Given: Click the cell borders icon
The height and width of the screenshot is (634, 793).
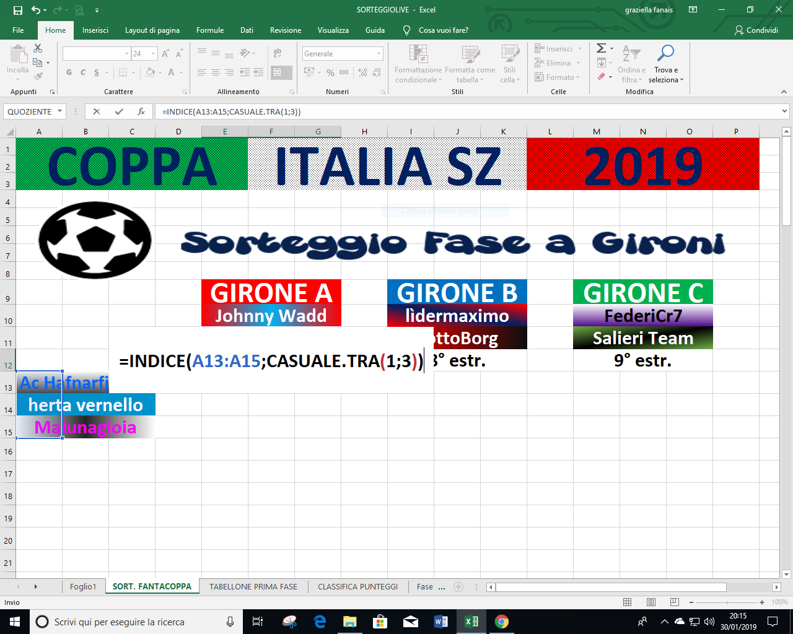Looking at the screenshot, I should click(x=123, y=72).
